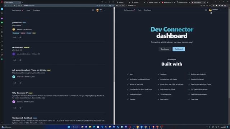The width and height of the screenshot is (230, 129).
Task: Click 'React' in Built with list
Action: click(131, 74)
